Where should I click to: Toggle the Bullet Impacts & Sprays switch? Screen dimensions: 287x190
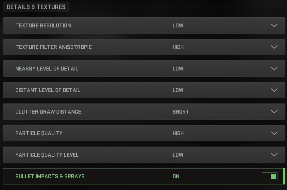click(x=270, y=176)
